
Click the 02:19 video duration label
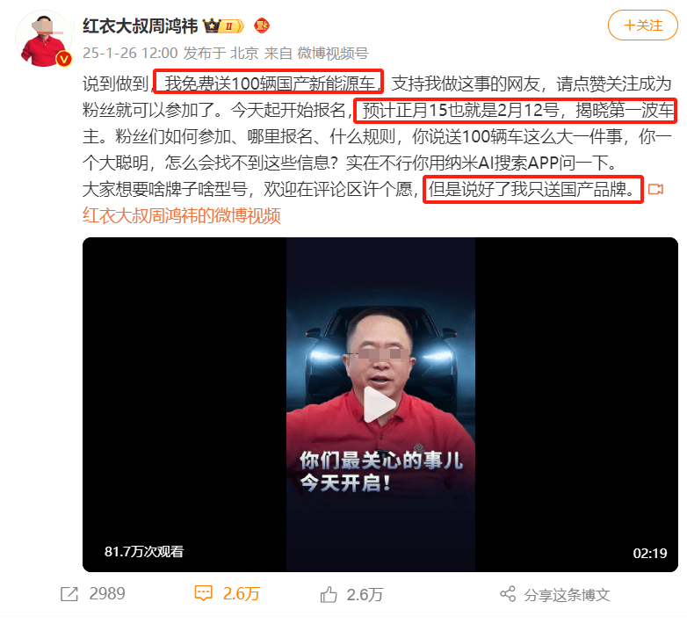point(650,553)
